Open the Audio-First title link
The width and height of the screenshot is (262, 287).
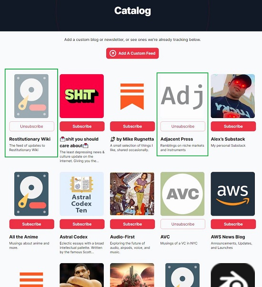pyautogui.click(x=122, y=237)
